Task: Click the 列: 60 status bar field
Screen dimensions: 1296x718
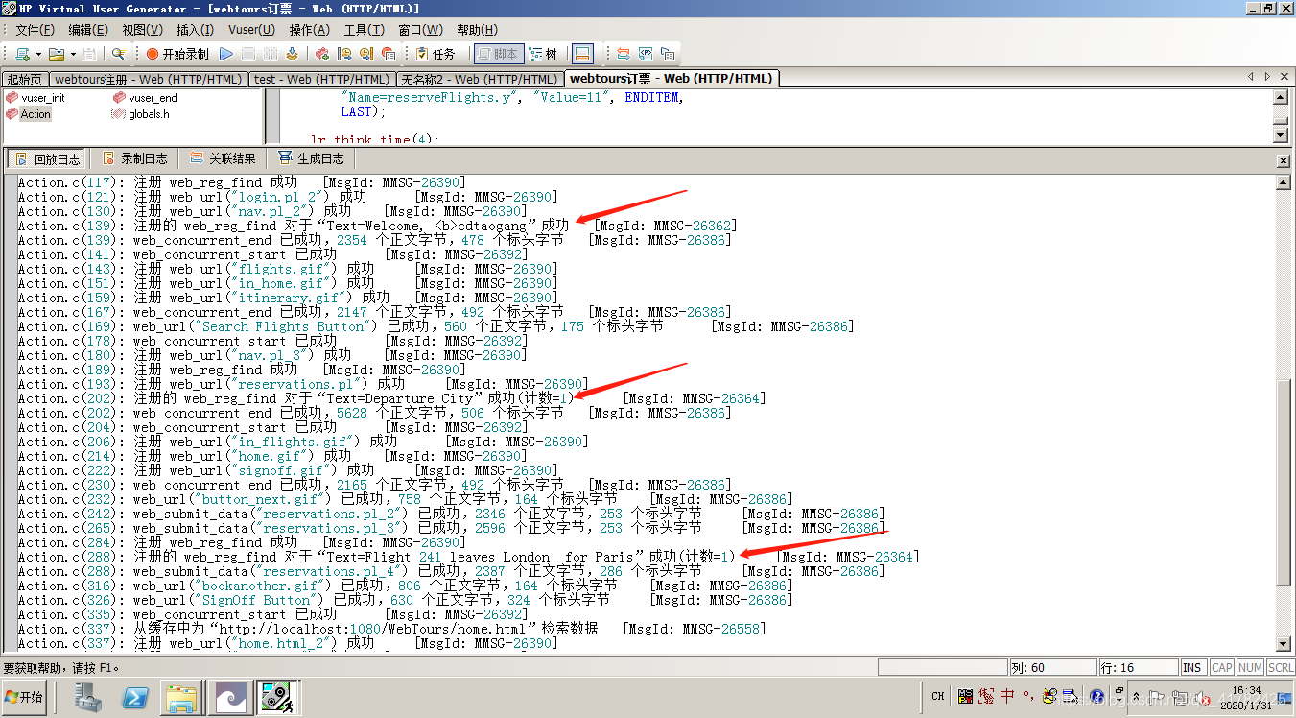Action: pyautogui.click(x=1052, y=667)
